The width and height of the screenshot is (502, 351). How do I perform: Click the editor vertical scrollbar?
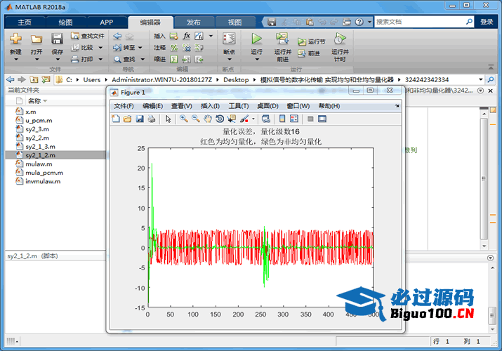(484, 178)
